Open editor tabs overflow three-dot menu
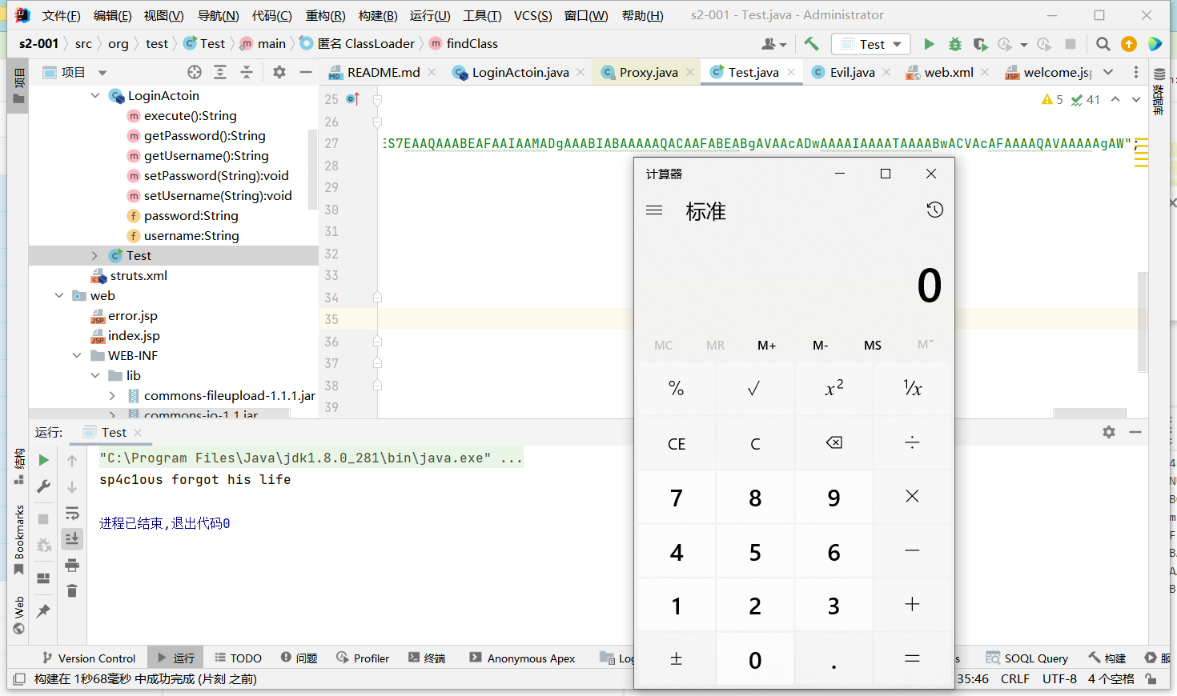 (1136, 72)
